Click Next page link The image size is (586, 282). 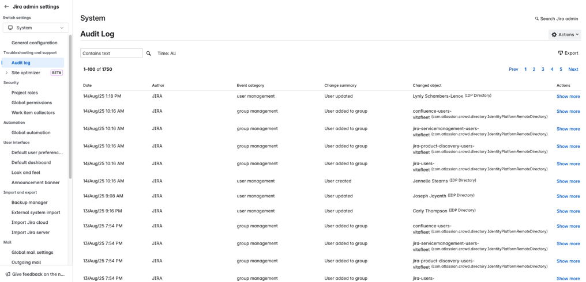coord(573,69)
